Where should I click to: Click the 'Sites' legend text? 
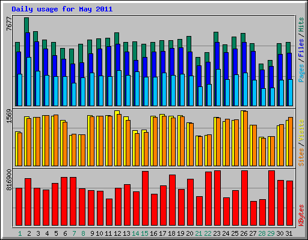coord(301,157)
